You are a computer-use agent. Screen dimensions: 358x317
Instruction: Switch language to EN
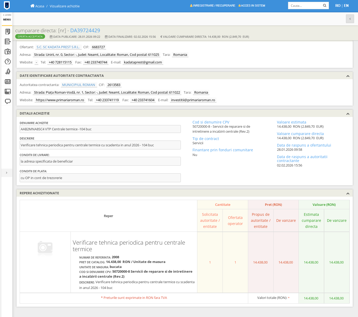[346, 6]
